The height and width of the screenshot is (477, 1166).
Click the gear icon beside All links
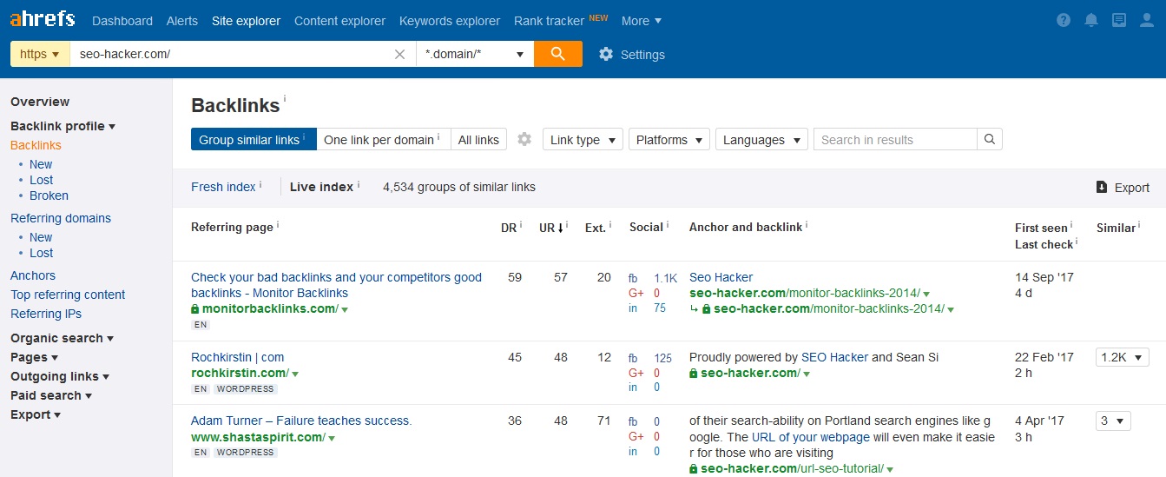tap(524, 140)
